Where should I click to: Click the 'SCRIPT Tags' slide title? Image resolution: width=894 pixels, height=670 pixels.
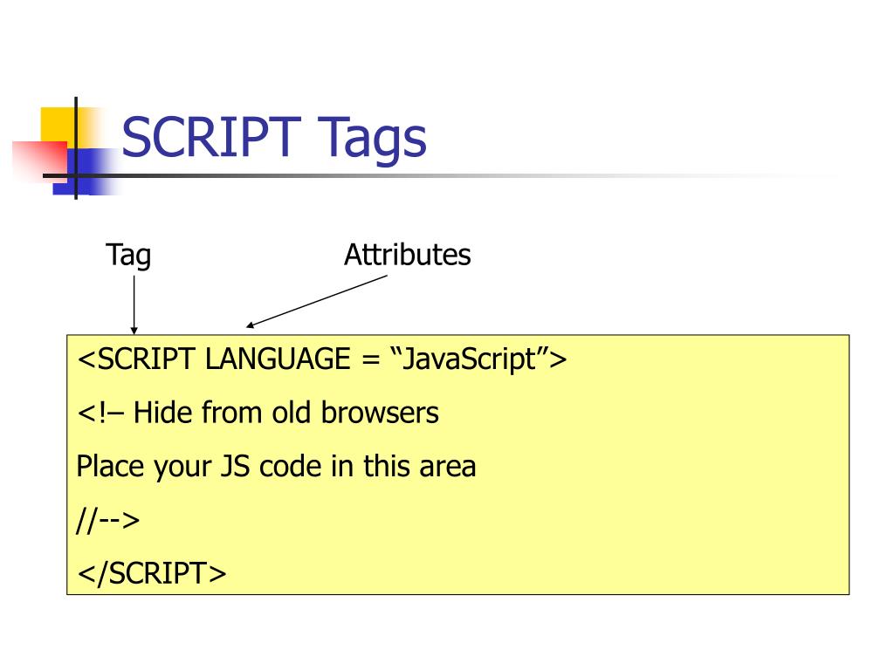click(x=273, y=138)
